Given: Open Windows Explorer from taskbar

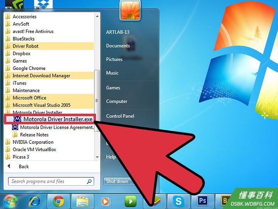Looking at the screenshot, I should [x=82, y=201].
